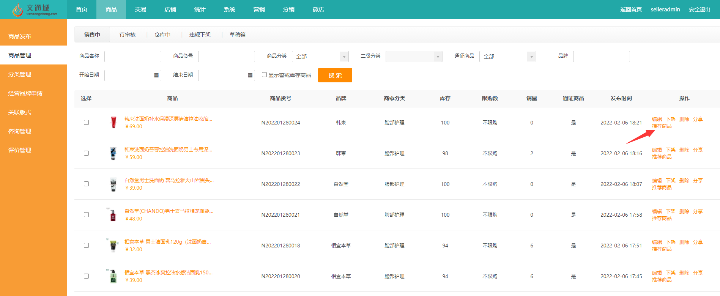Log out via 安全退出
This screenshot has height=296, width=720.
point(700,9)
